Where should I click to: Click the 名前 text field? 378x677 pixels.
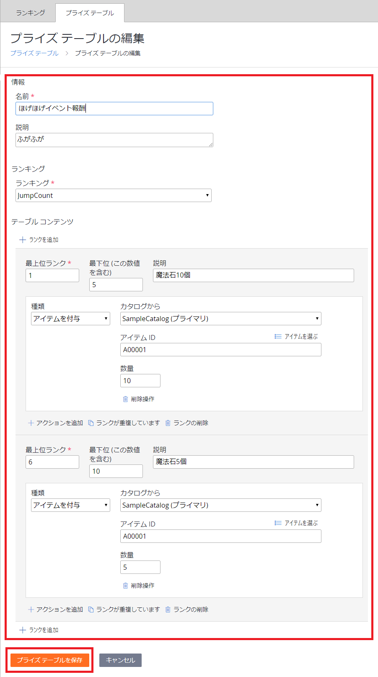point(114,109)
